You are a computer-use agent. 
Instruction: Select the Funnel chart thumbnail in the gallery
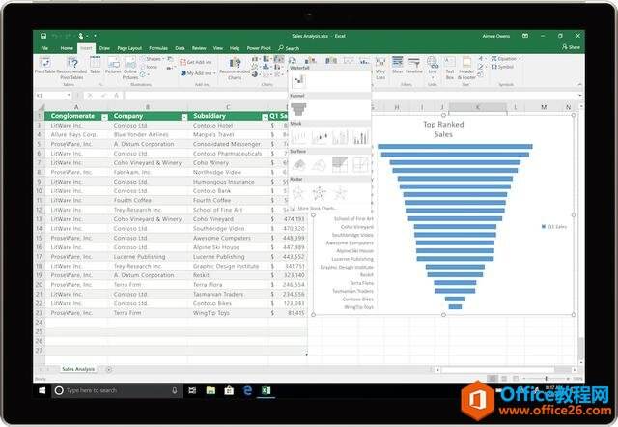click(297, 109)
